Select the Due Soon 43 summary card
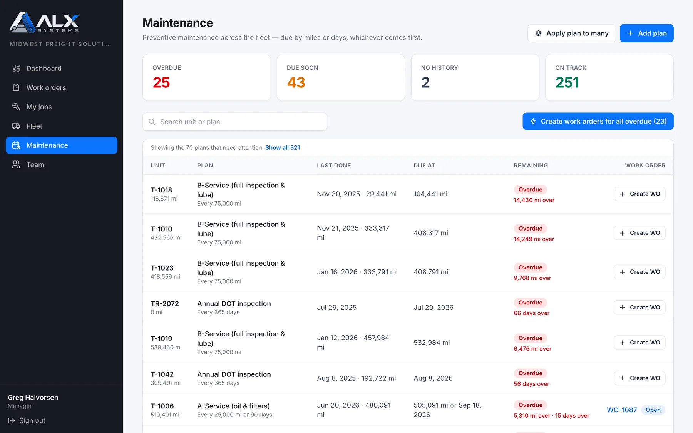This screenshot has height=433, width=693. click(x=341, y=77)
